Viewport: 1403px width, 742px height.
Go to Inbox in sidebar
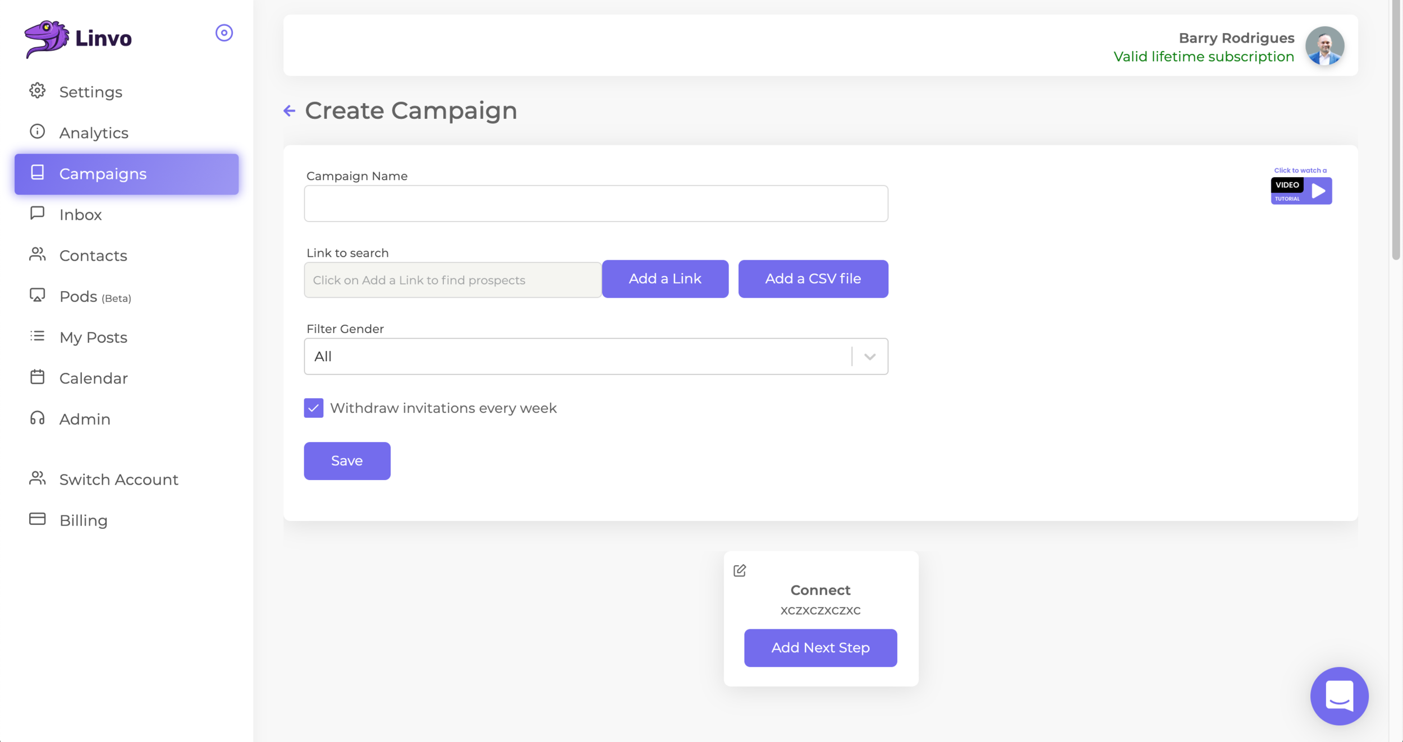80,215
